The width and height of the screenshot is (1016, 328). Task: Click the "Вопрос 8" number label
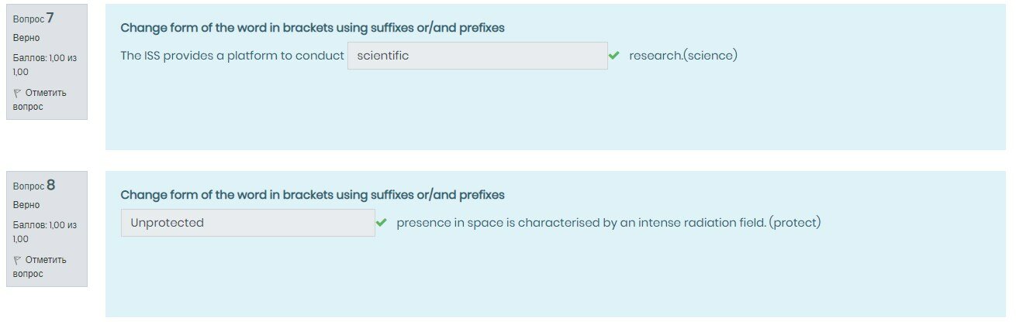(x=34, y=186)
